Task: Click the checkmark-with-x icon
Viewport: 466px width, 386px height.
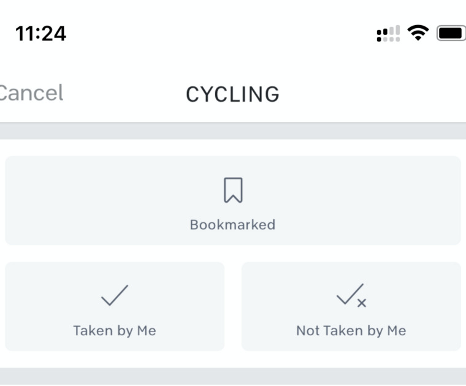Action: [x=351, y=297]
